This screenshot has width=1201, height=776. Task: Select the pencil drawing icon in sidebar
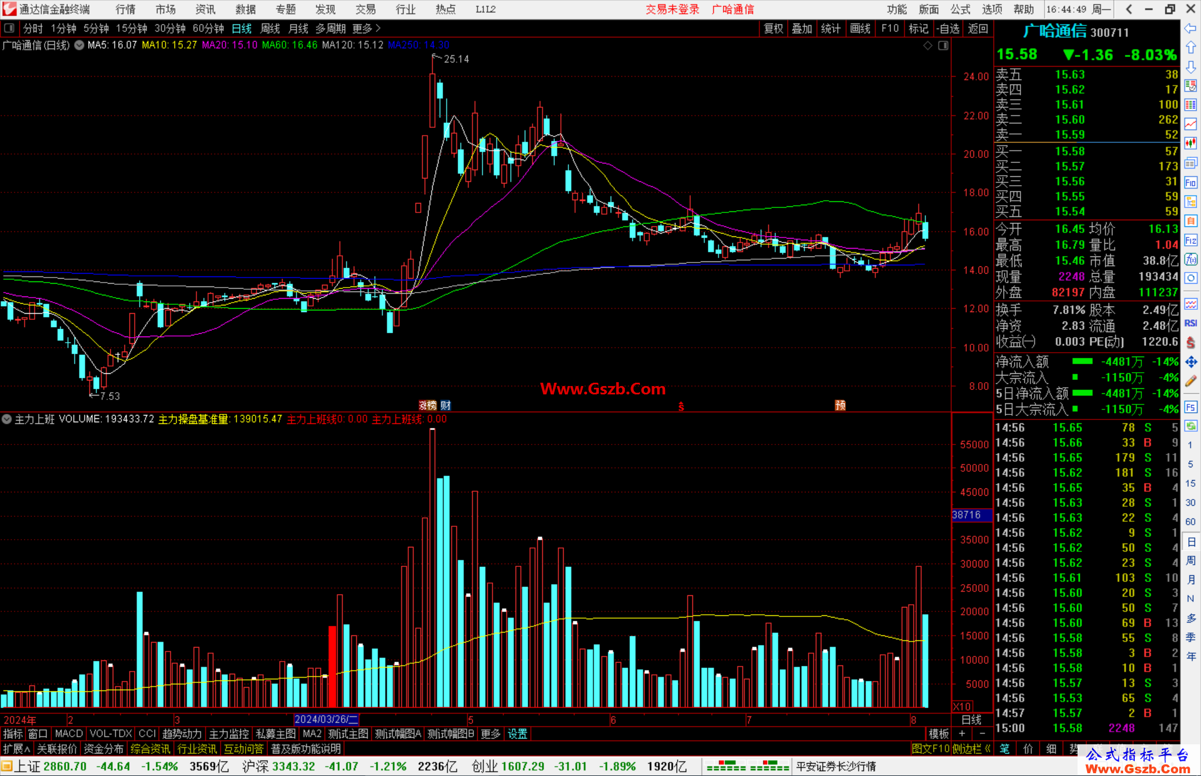click(1190, 381)
